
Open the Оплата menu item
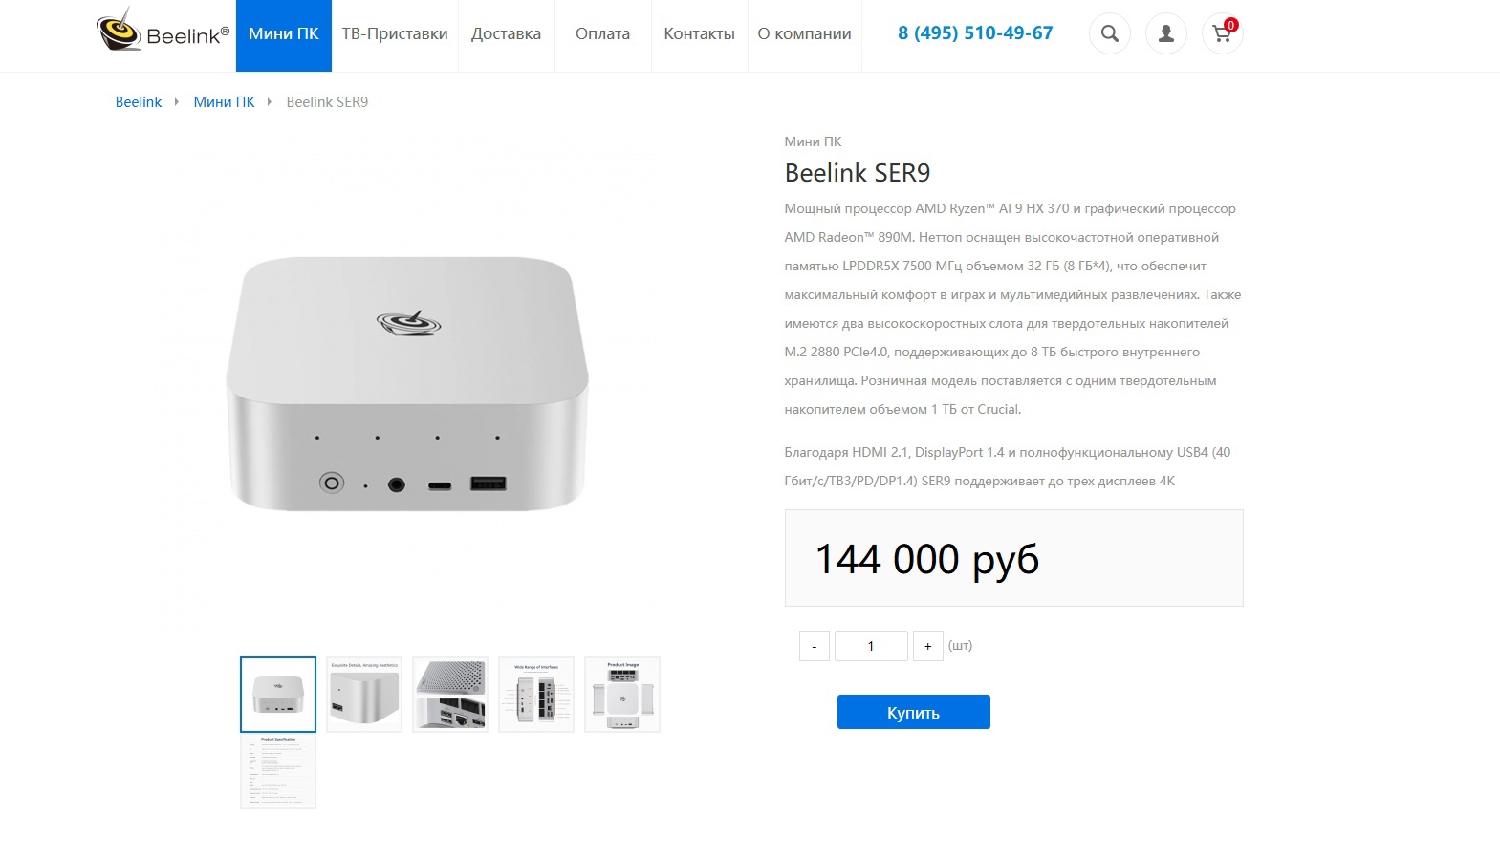[602, 35]
